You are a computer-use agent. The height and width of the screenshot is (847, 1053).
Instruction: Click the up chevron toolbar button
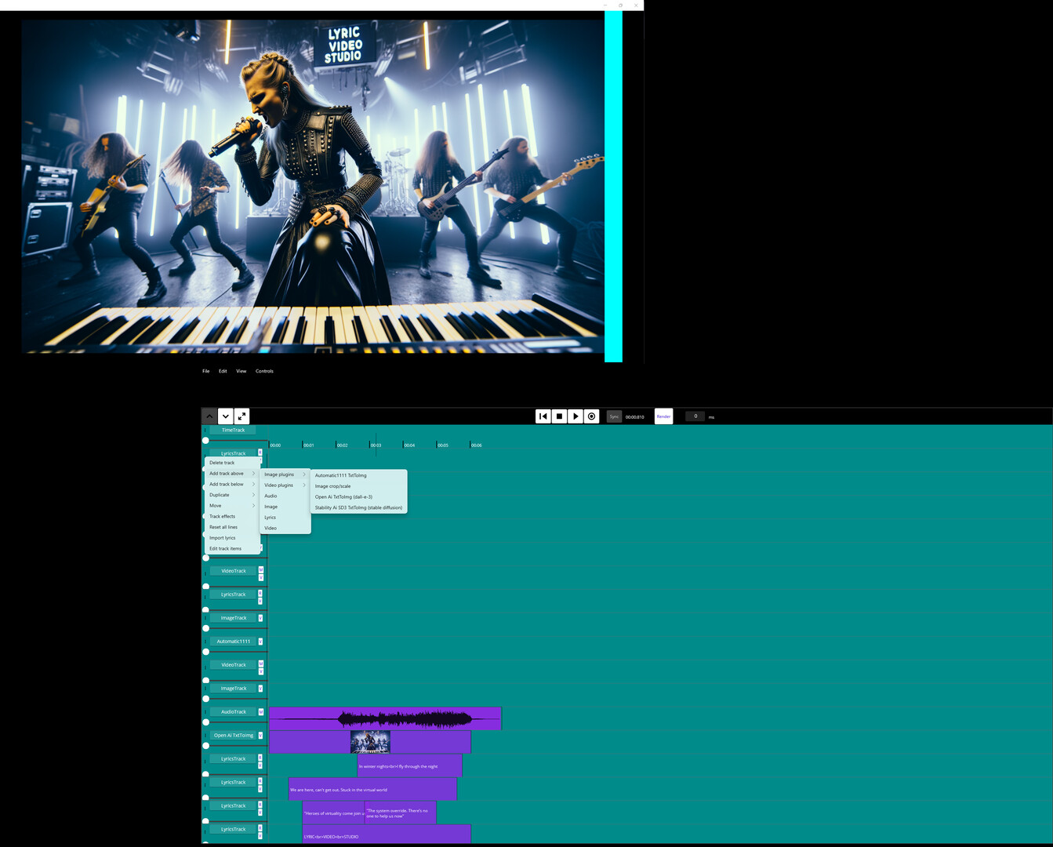pos(209,416)
